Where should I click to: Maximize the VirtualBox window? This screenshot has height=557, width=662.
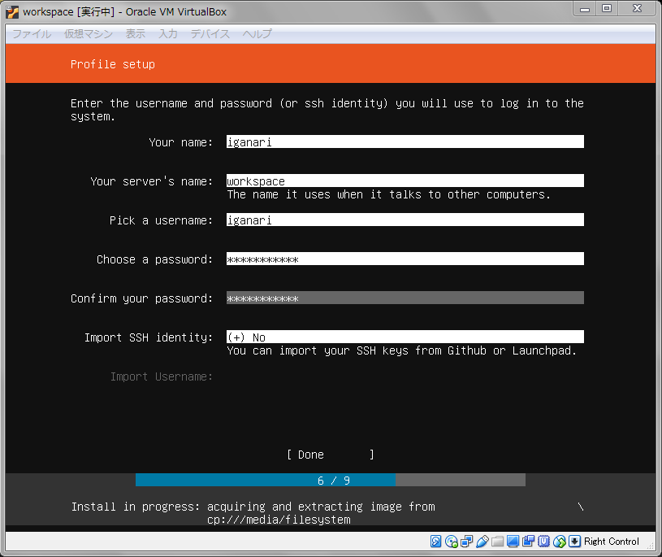pos(607,9)
